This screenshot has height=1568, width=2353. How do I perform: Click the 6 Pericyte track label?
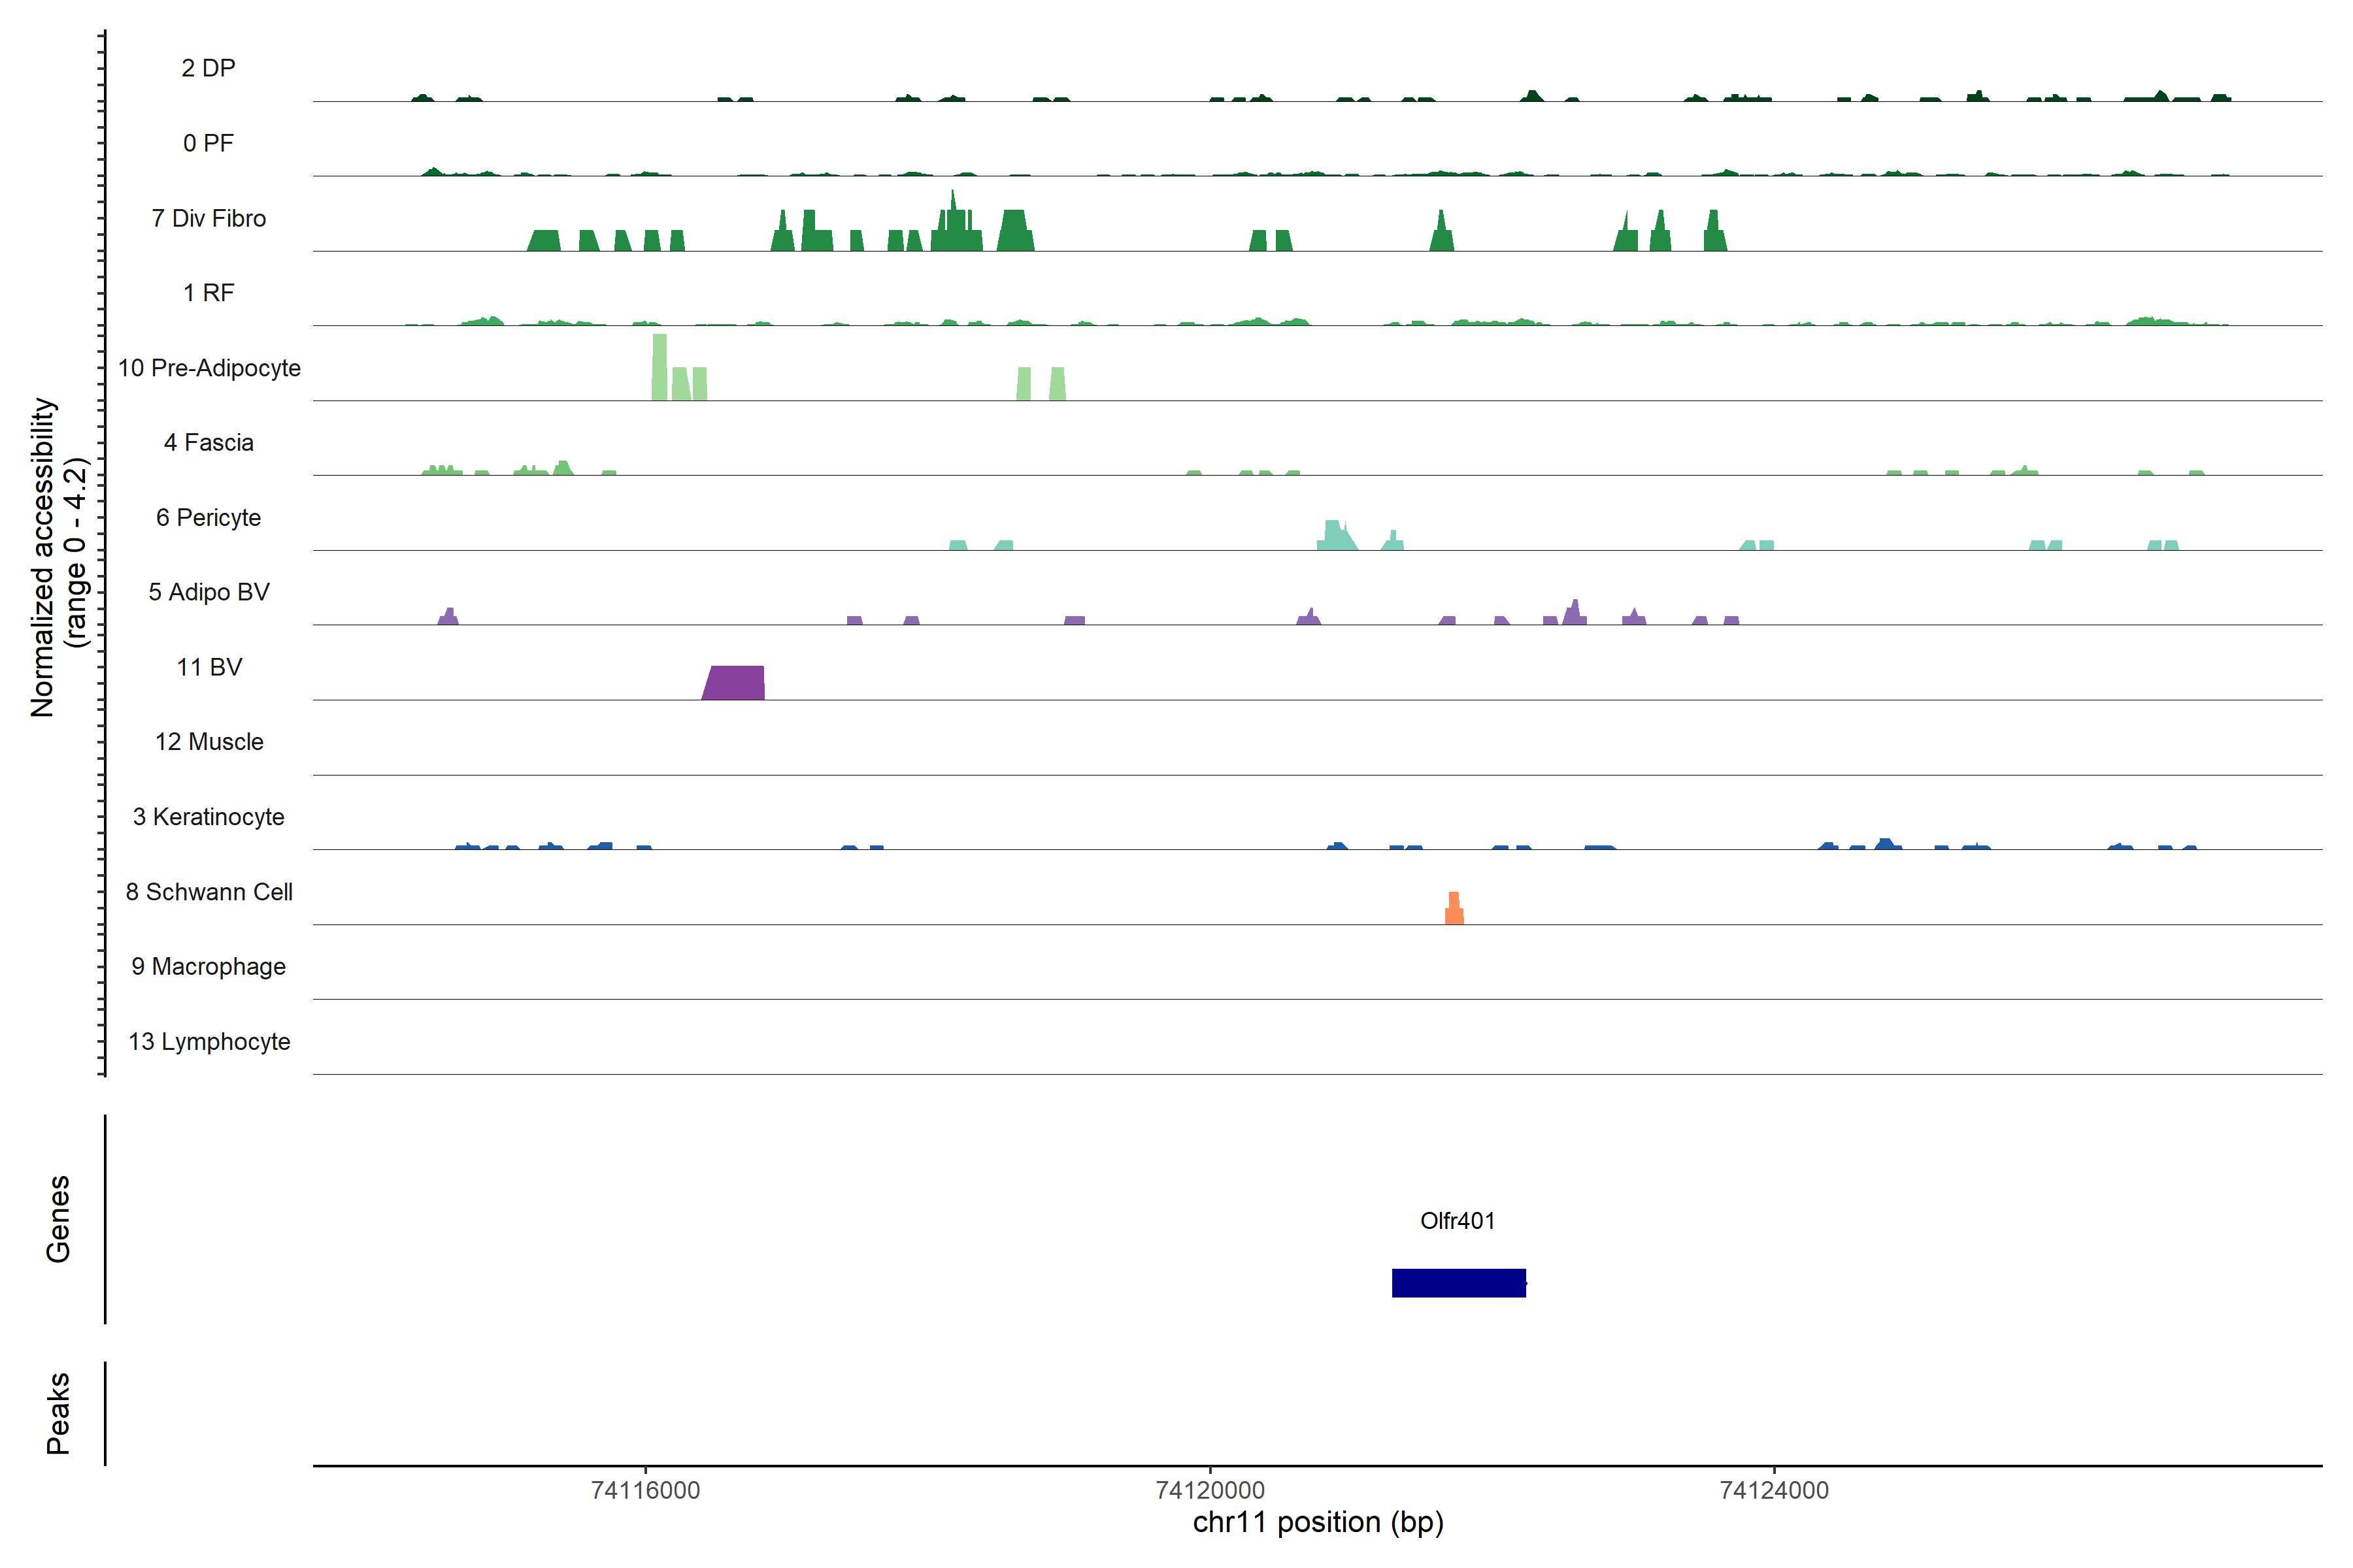pyautogui.click(x=208, y=518)
